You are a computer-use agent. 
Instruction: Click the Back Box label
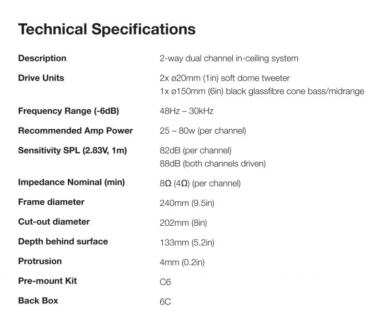click(38, 301)
